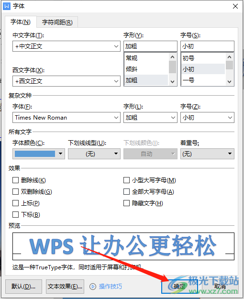The width and height of the screenshot is (244, 299).
Task: Select 小初 in the font size list
Action: [203, 69]
